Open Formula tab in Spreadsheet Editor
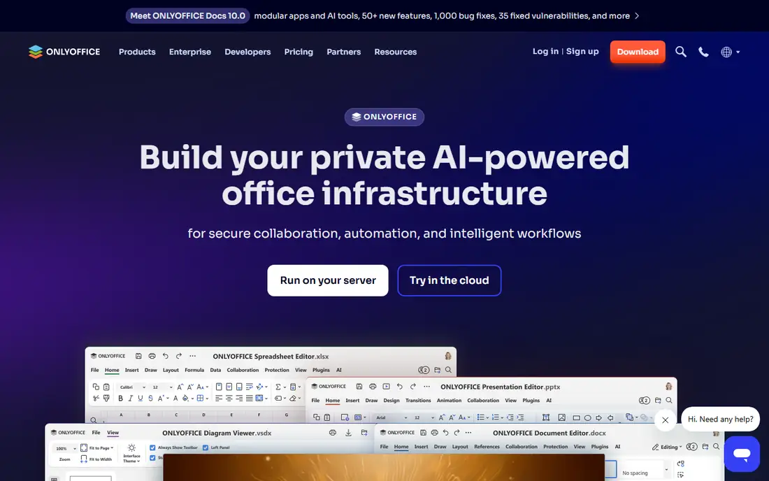Screen dimensions: 769x481 coord(194,371)
